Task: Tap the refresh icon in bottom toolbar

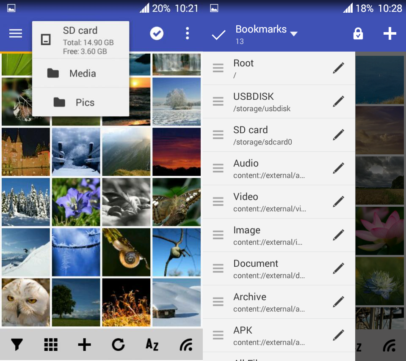Action: (119, 345)
